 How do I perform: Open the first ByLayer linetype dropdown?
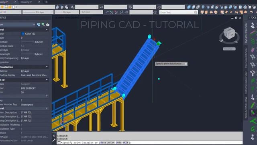[38, 12]
